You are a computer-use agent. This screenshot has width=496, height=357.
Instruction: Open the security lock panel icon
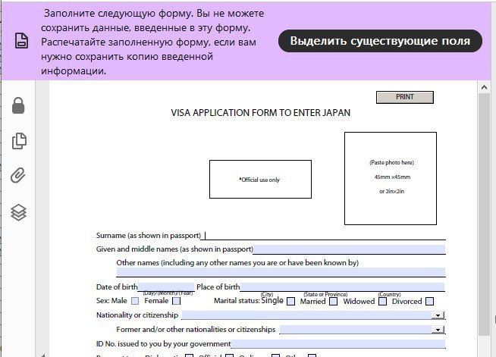point(18,105)
